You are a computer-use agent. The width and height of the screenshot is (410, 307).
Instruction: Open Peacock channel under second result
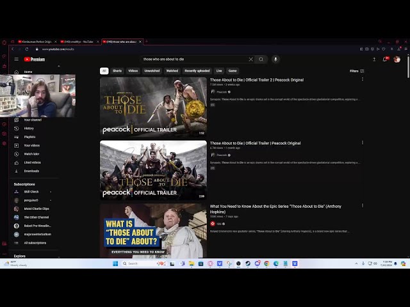(x=221, y=155)
